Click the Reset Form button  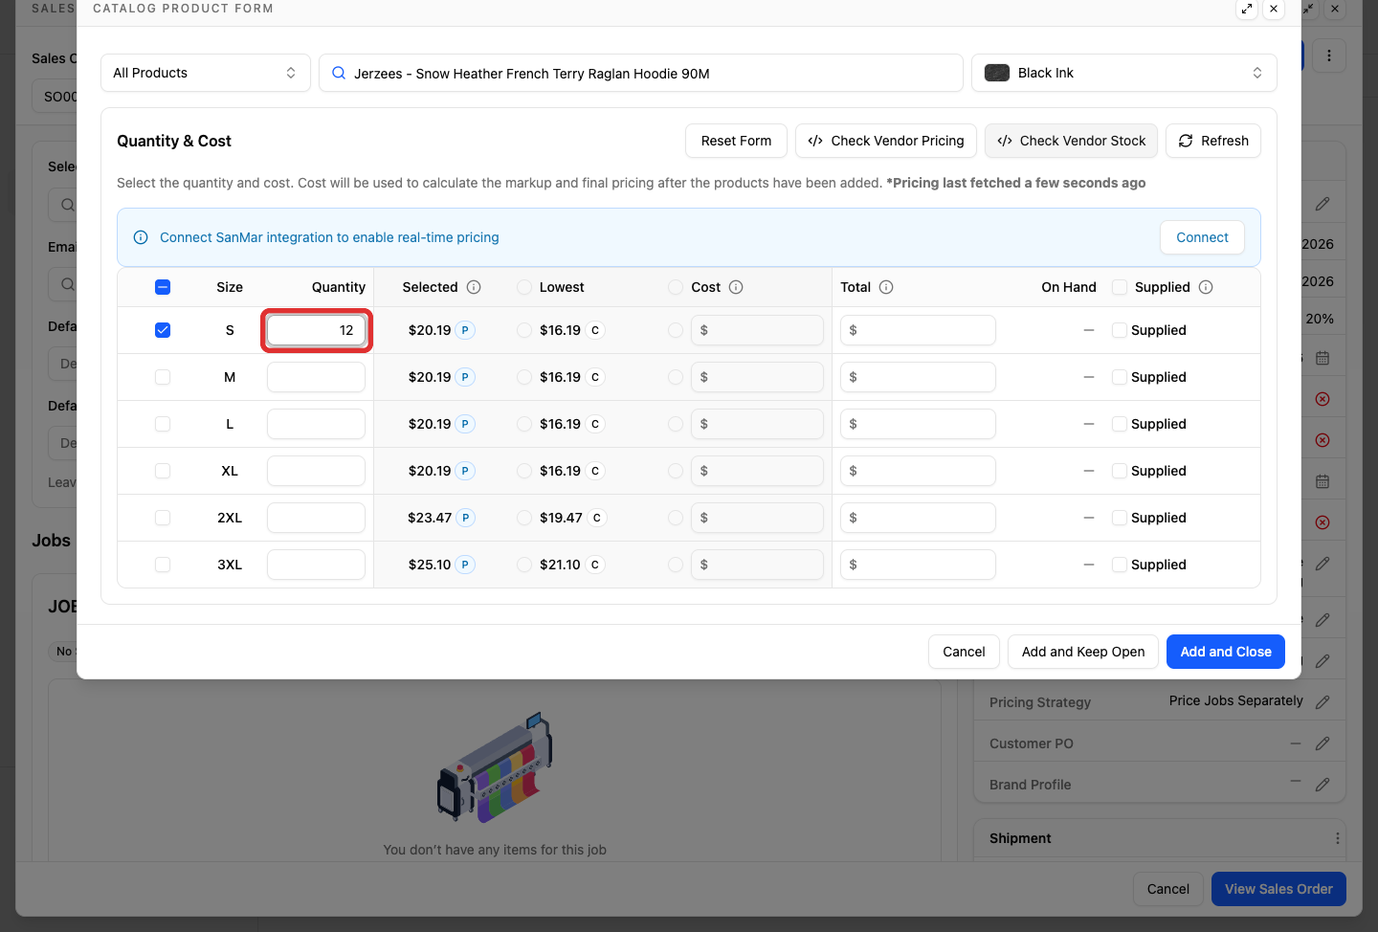(736, 141)
